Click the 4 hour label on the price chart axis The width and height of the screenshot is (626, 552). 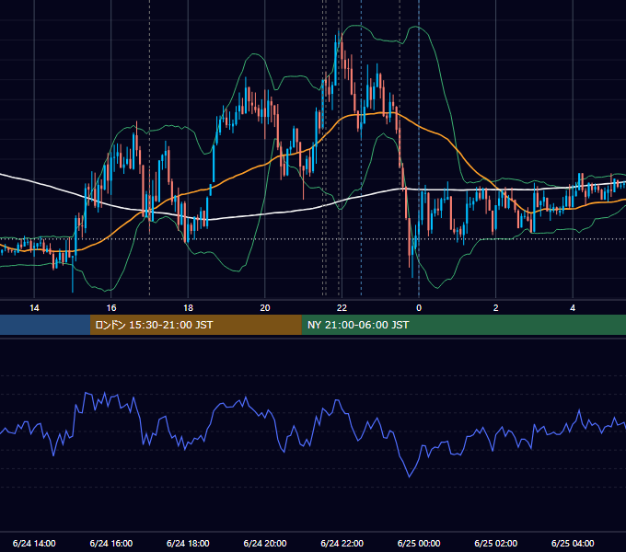(573, 308)
